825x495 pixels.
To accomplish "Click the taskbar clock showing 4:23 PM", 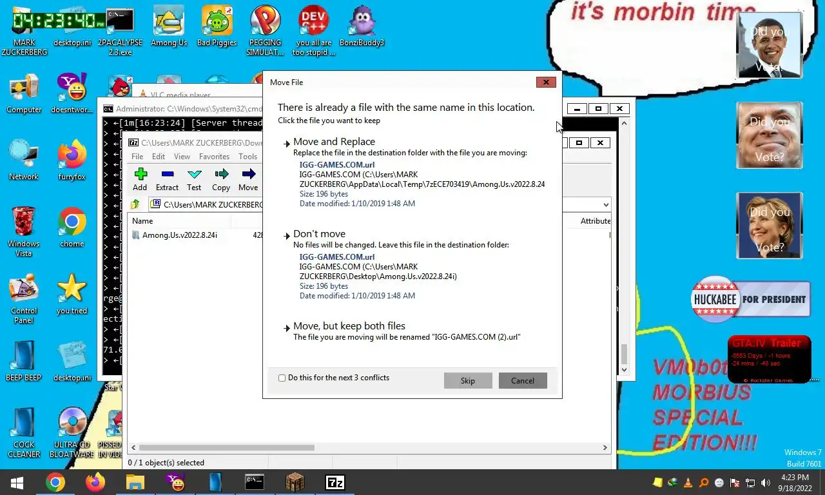I will pyautogui.click(x=794, y=483).
